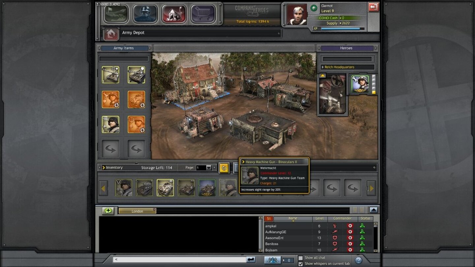Screen dimensions: 475x267
Task: Open the friends group button
Action: pos(272,260)
